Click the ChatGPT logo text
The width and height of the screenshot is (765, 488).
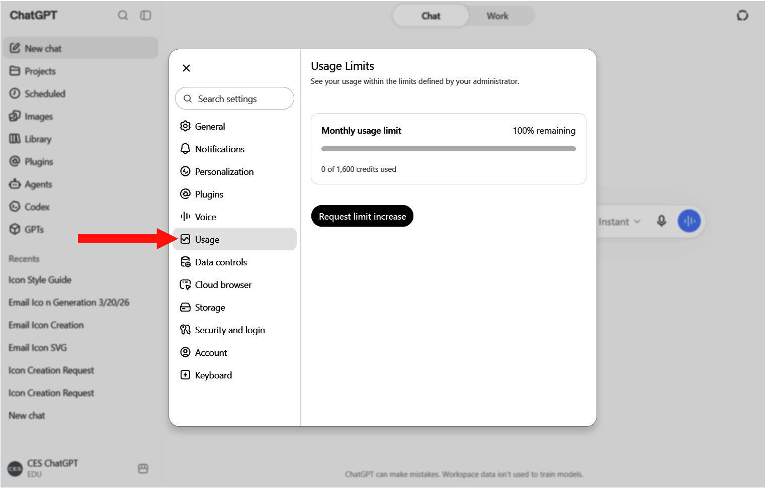[33, 15]
